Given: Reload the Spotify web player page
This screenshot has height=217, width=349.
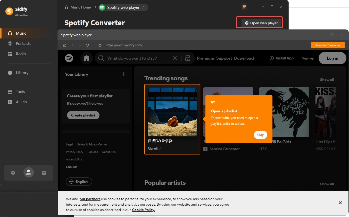Looking at the screenshot, I should (x=87, y=45).
